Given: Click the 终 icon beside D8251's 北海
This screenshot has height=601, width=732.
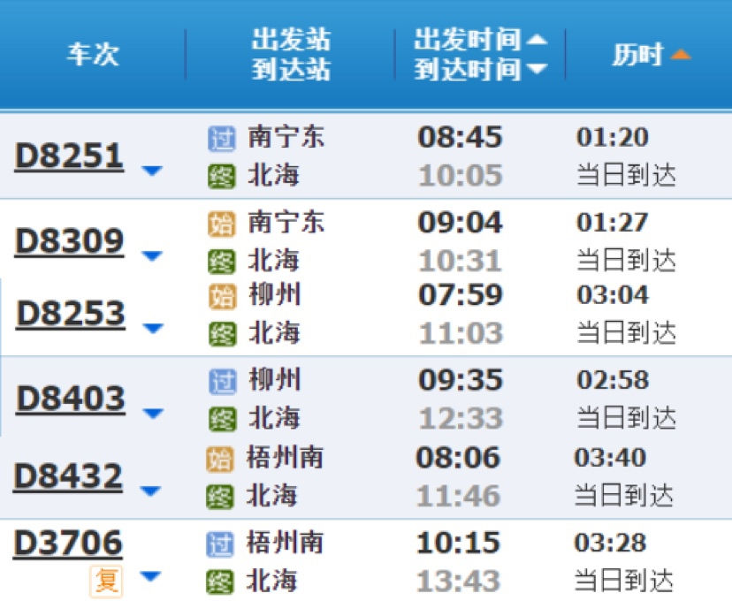Looking at the screenshot, I should 220,176.
